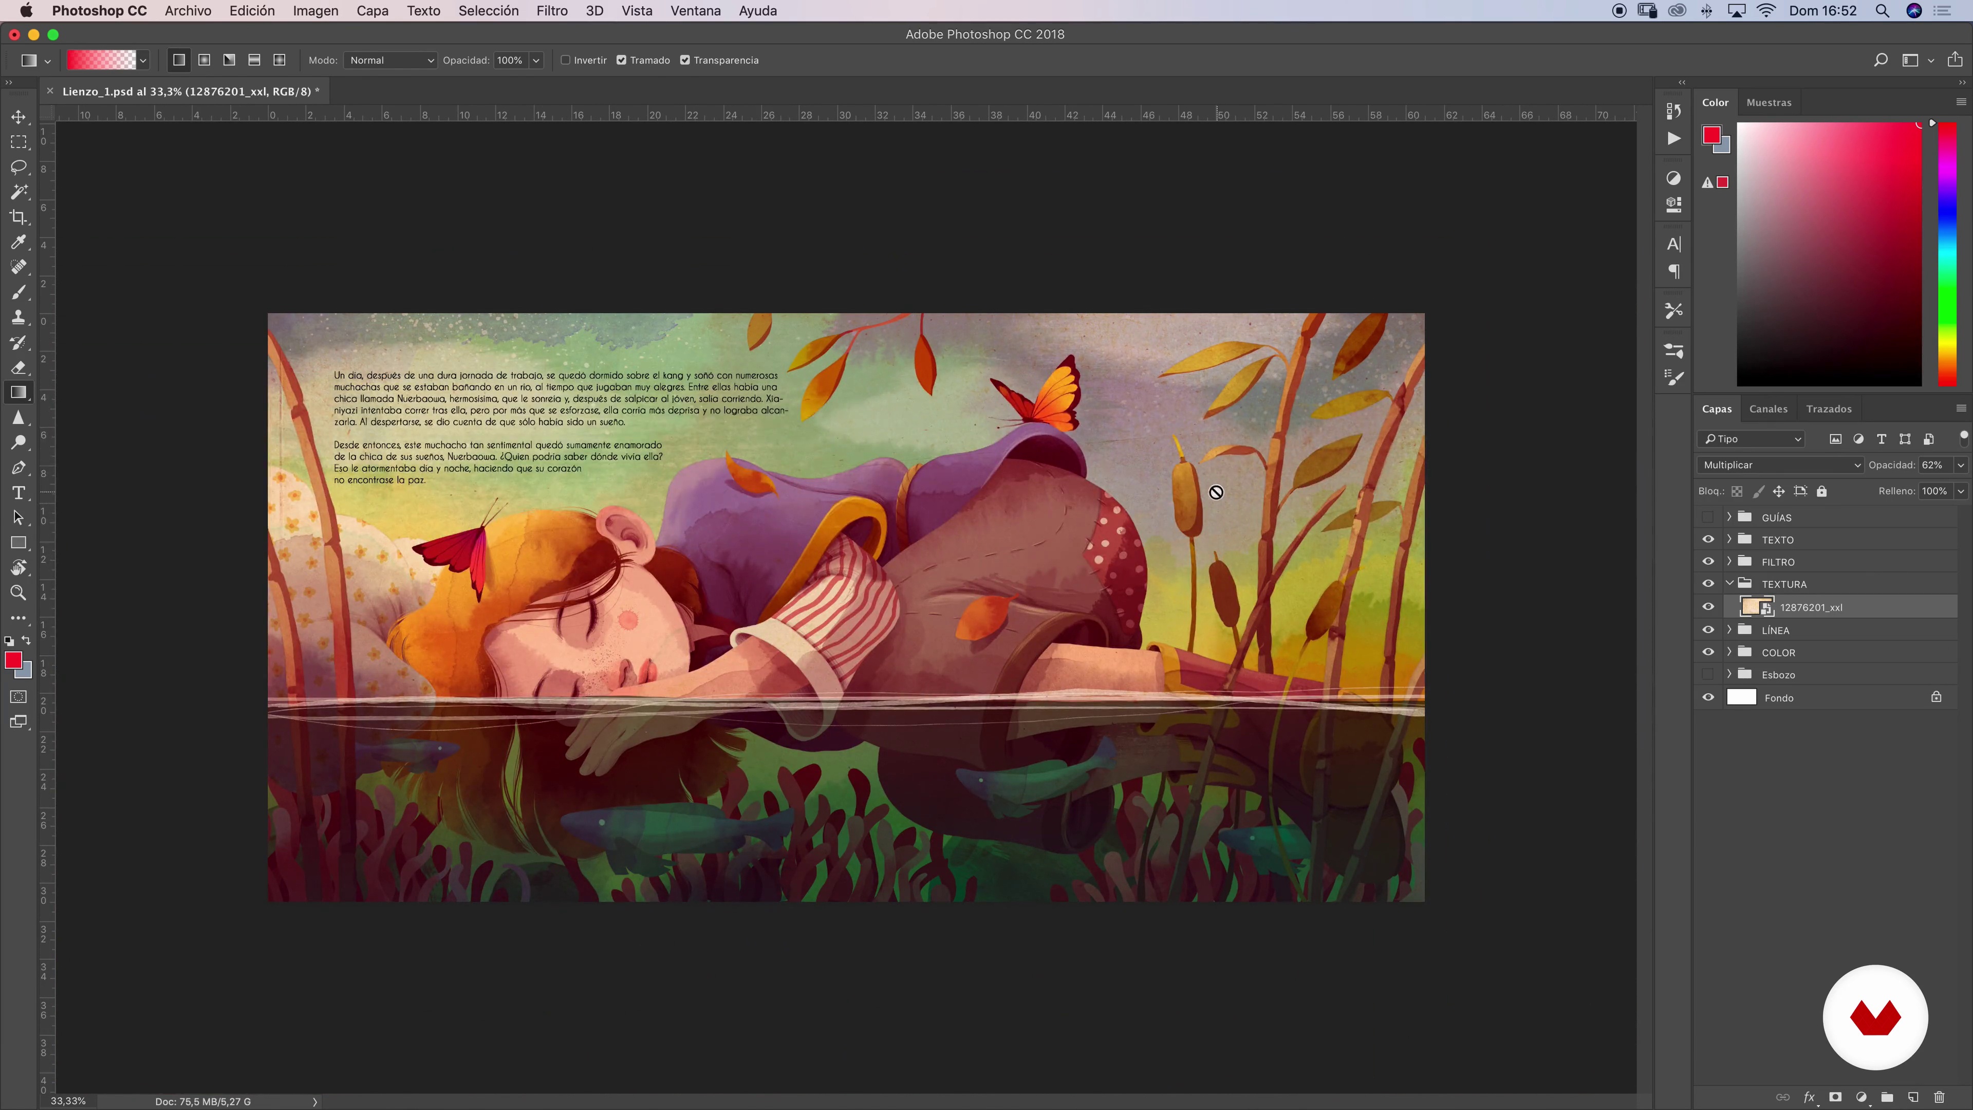1973x1110 pixels.
Task: Select the Eyedropper tool
Action: coord(18,242)
